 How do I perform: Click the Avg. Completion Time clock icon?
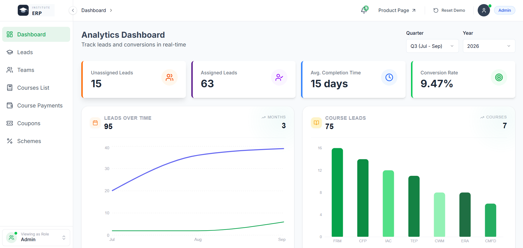pyautogui.click(x=389, y=77)
